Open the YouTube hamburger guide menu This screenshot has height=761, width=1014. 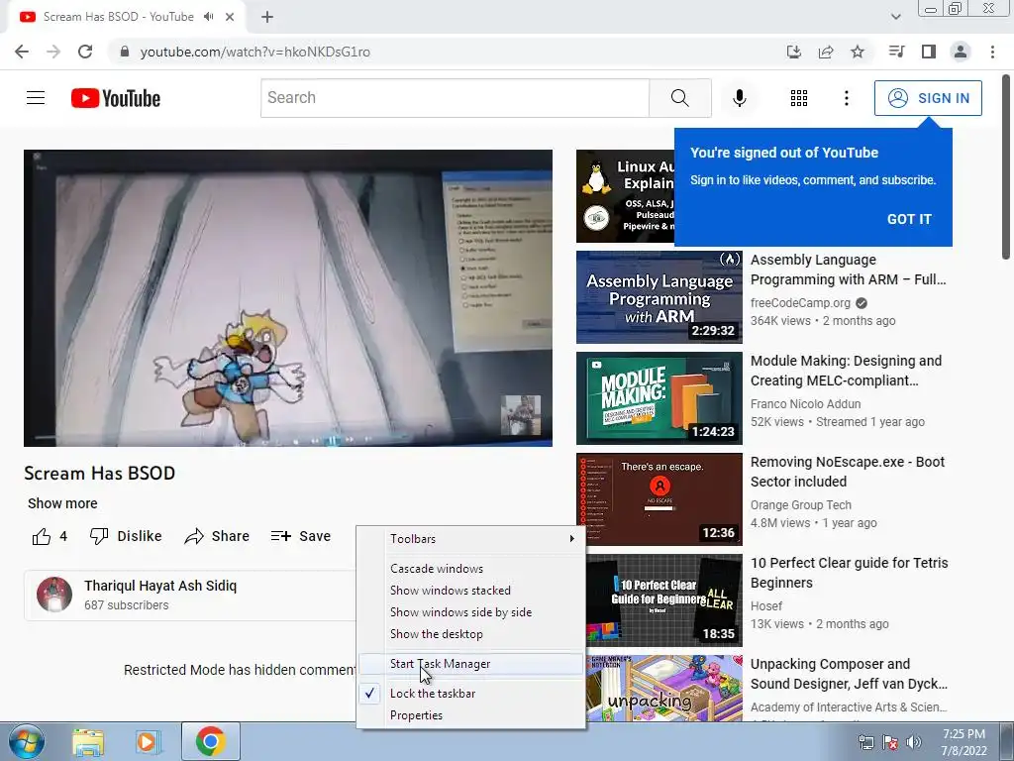click(36, 98)
